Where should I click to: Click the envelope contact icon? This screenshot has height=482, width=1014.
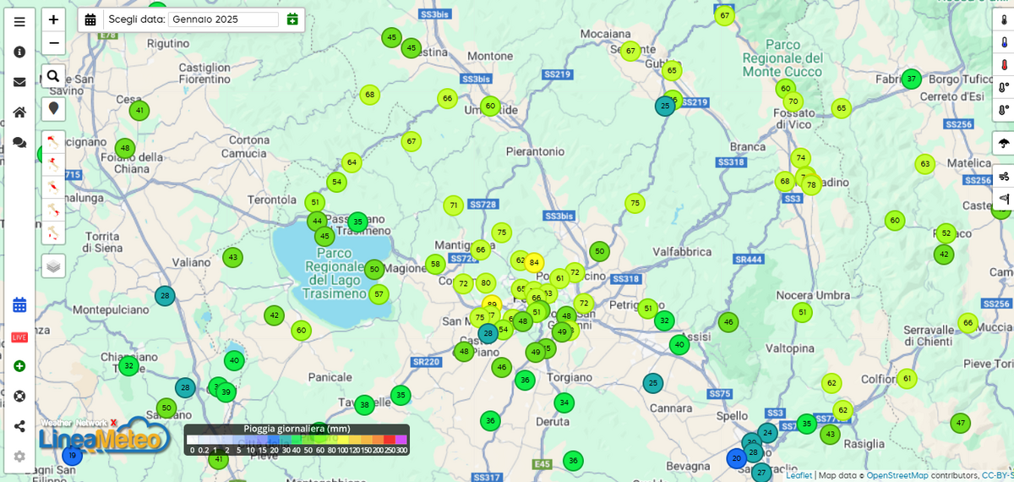click(19, 82)
